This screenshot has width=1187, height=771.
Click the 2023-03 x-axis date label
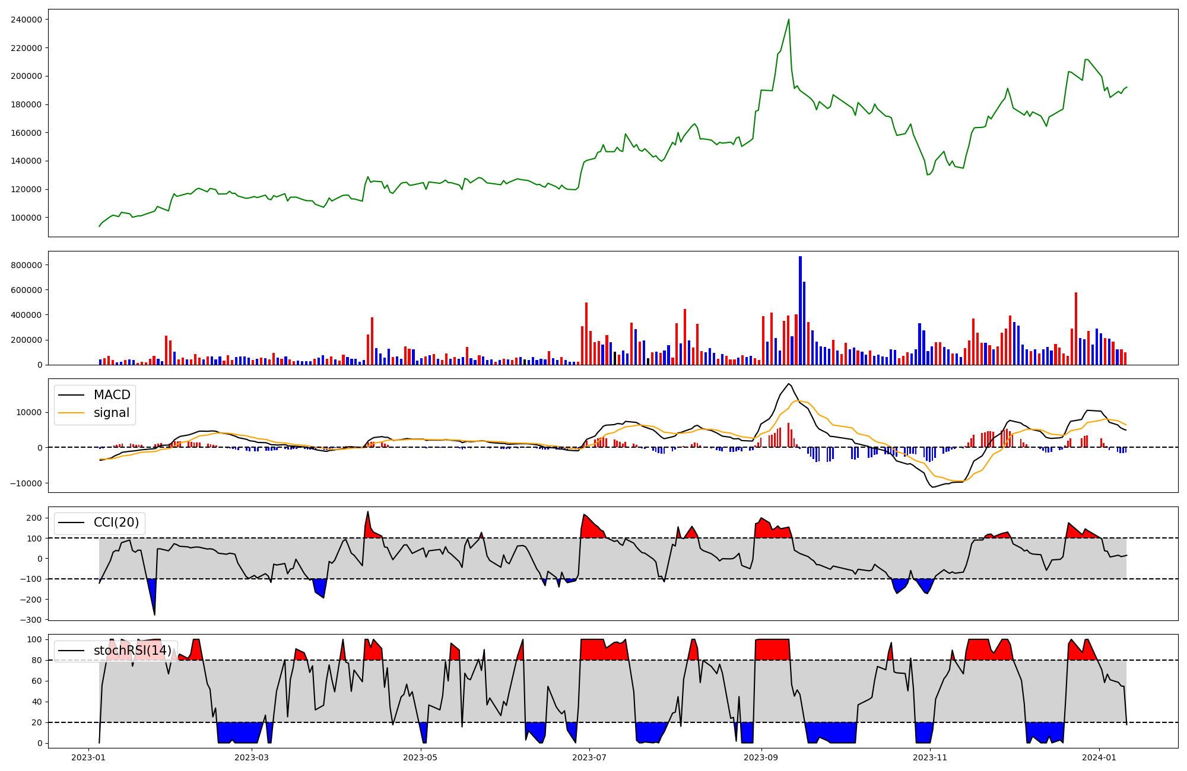pos(252,757)
